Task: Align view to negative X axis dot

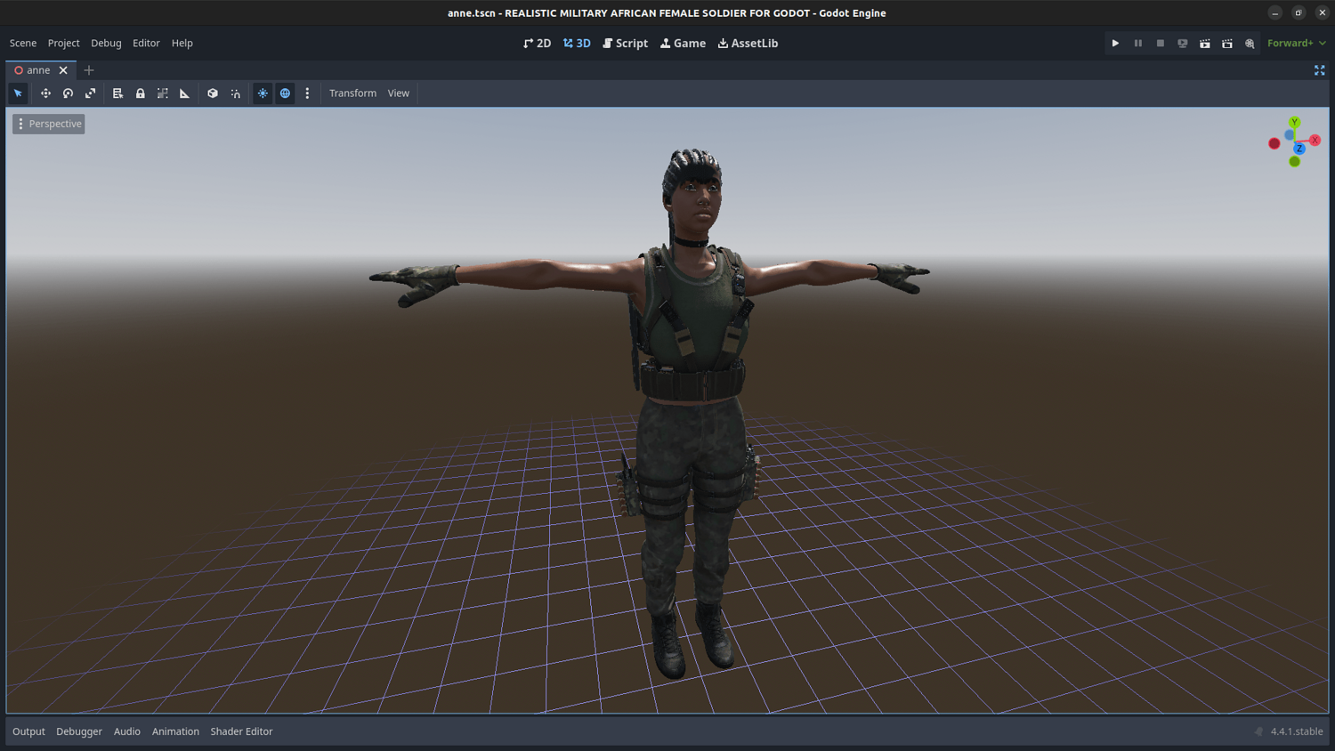Action: pyautogui.click(x=1274, y=143)
